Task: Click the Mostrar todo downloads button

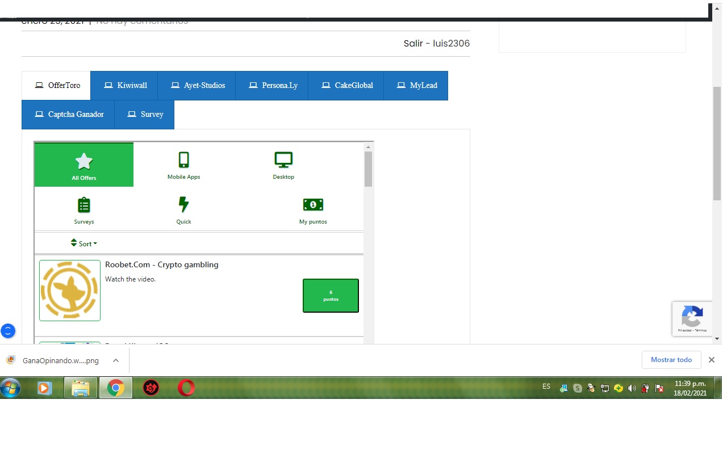Action: point(671,360)
